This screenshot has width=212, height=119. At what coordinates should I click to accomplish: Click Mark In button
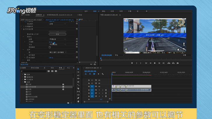(136, 63)
